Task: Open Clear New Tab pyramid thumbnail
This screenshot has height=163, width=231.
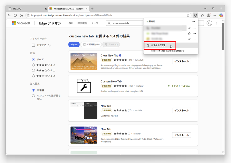Action: coord(84,61)
